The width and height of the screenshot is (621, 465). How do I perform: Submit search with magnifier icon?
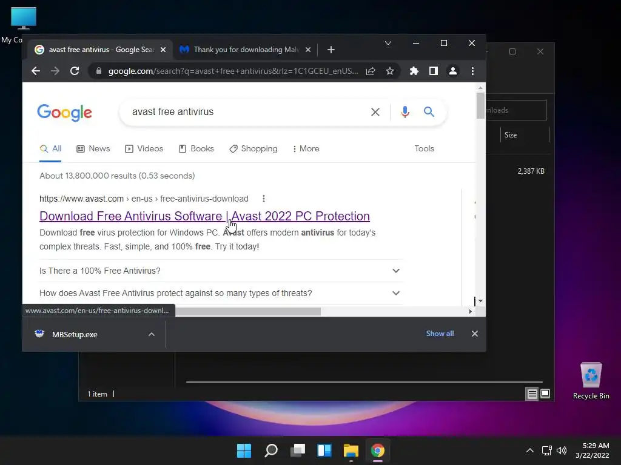coord(429,112)
